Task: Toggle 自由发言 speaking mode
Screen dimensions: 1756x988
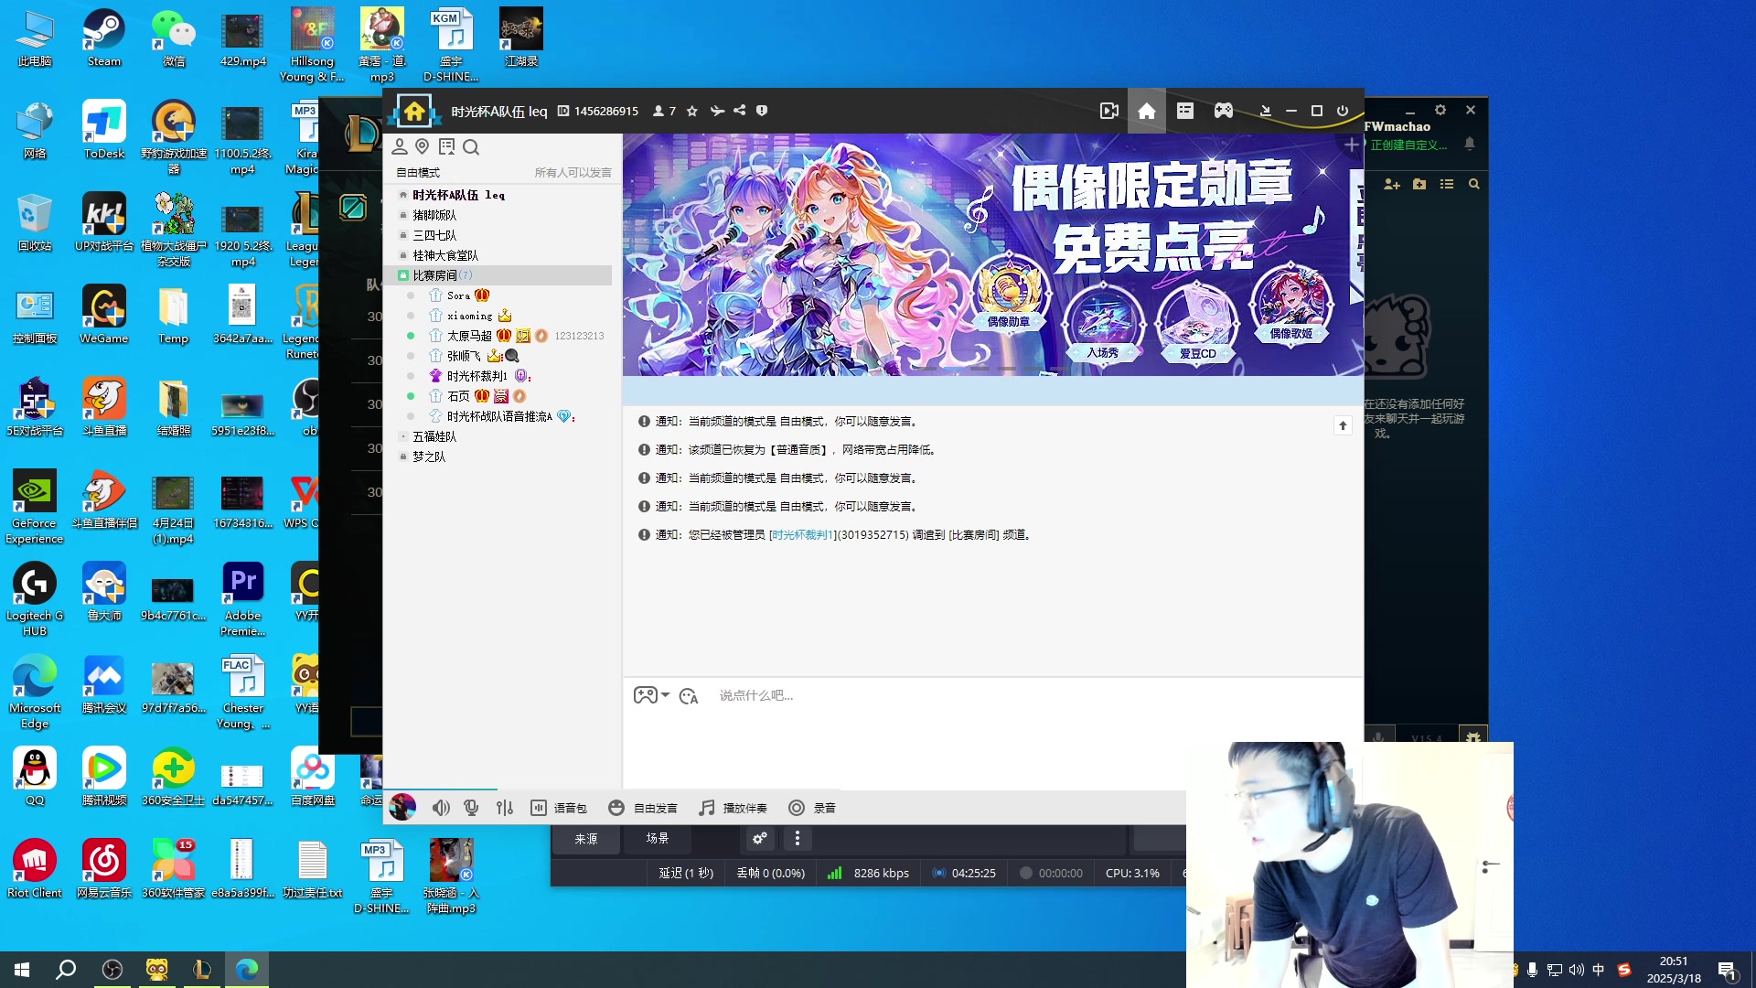Action: [x=643, y=808]
